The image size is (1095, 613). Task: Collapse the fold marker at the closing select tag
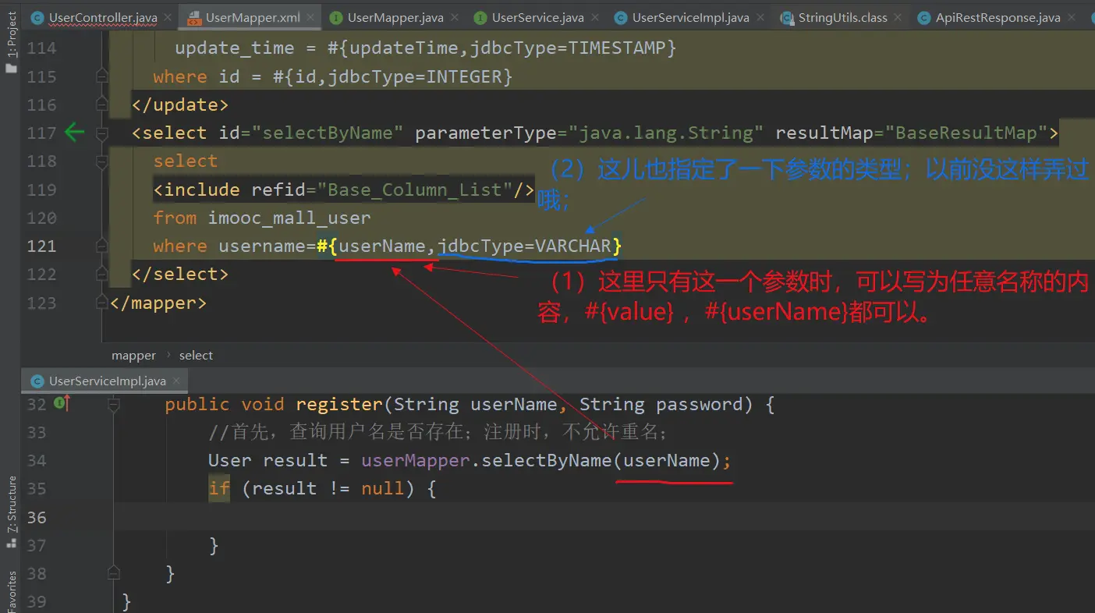102,274
